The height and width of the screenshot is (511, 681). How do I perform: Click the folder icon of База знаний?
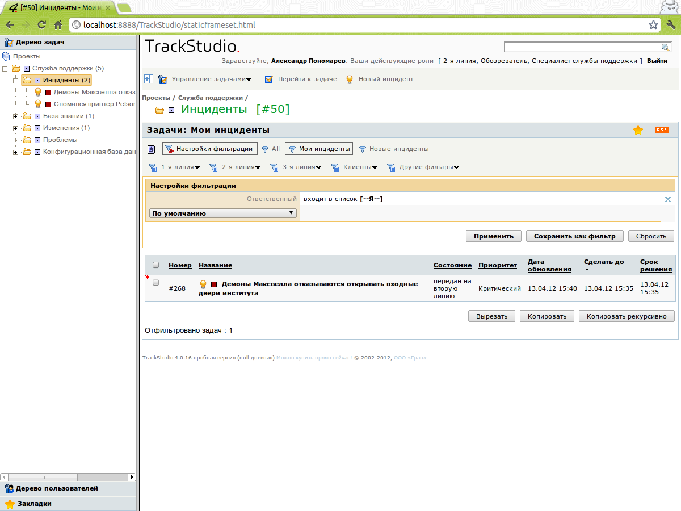tap(27, 116)
